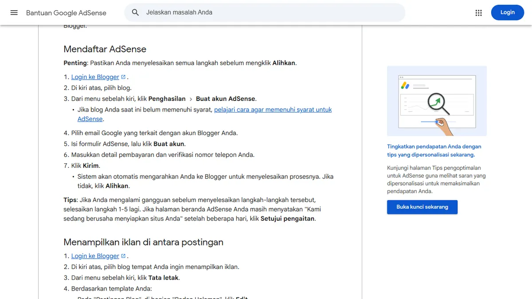Click the bold text Buat akun AdSense

click(226, 99)
